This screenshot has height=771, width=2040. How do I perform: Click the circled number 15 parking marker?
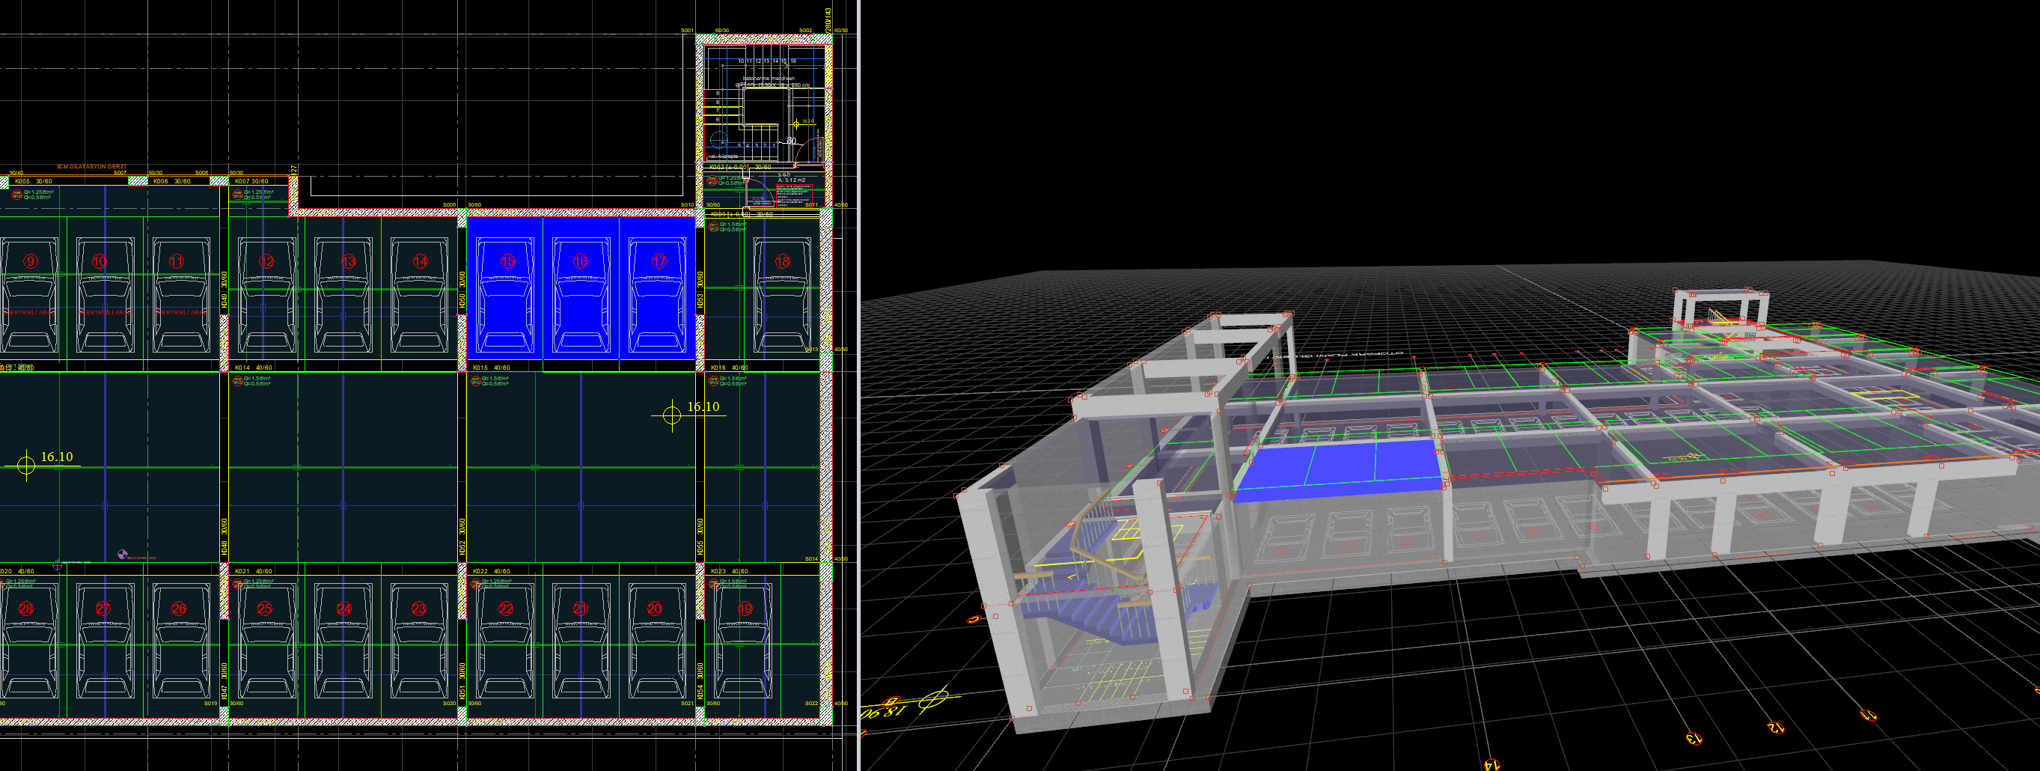[x=507, y=260]
